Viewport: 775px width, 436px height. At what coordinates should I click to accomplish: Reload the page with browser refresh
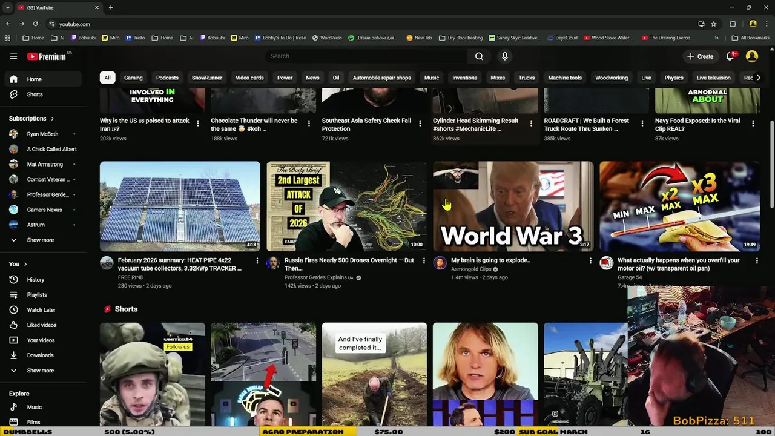35,24
